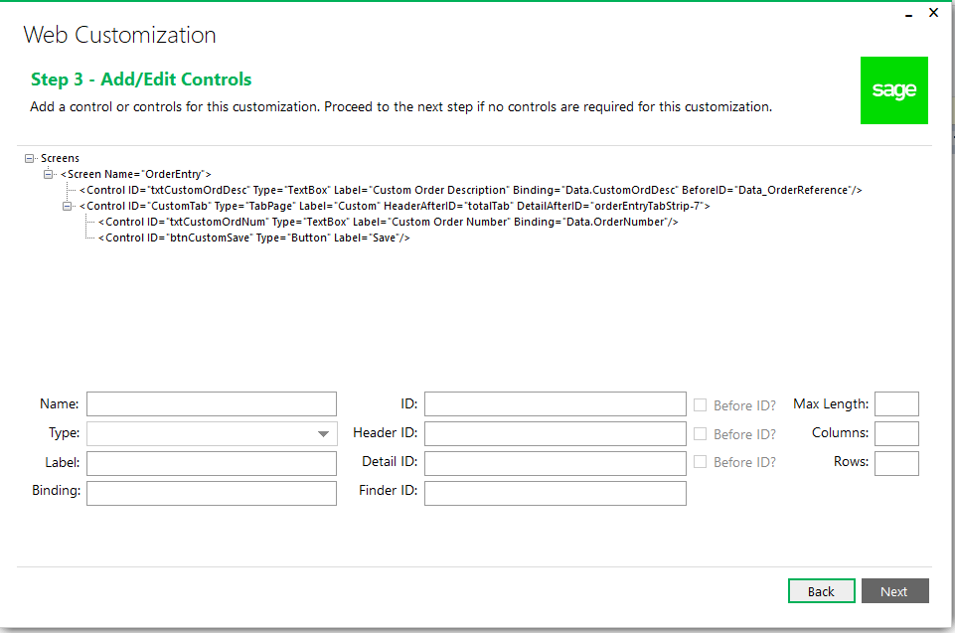
Task: Collapse the CustomTab control node
Action: 67,206
